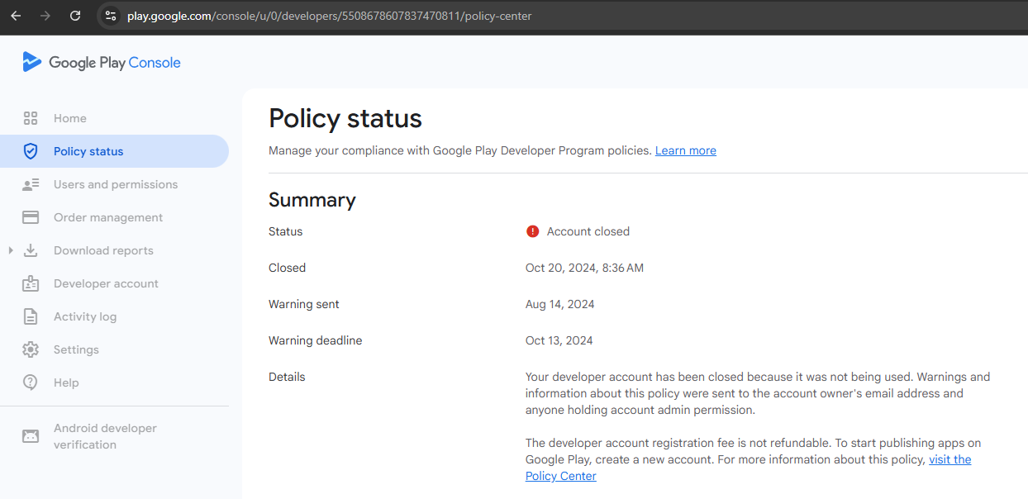This screenshot has height=499, width=1028.
Task: Go to Developer account page
Action: (106, 283)
